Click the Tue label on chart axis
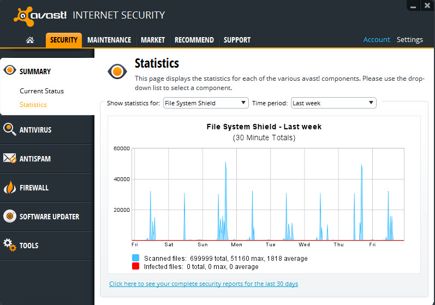 click(x=271, y=244)
